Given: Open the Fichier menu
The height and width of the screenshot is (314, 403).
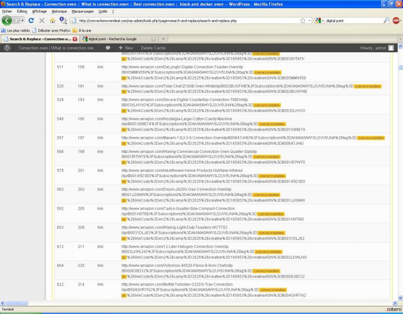Looking at the screenshot, I should [7, 11].
